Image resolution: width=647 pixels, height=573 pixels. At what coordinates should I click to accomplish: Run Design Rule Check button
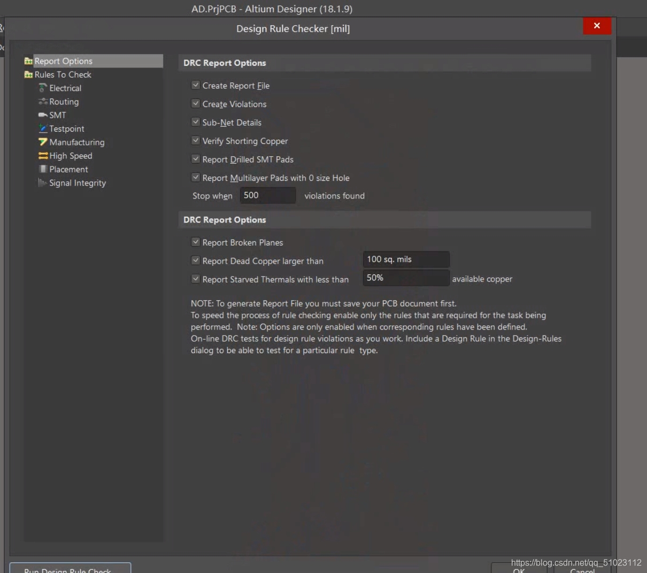(x=70, y=568)
